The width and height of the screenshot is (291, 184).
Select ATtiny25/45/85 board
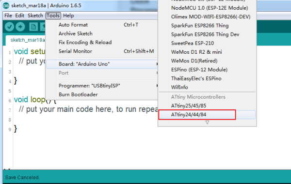pyautogui.click(x=189, y=106)
